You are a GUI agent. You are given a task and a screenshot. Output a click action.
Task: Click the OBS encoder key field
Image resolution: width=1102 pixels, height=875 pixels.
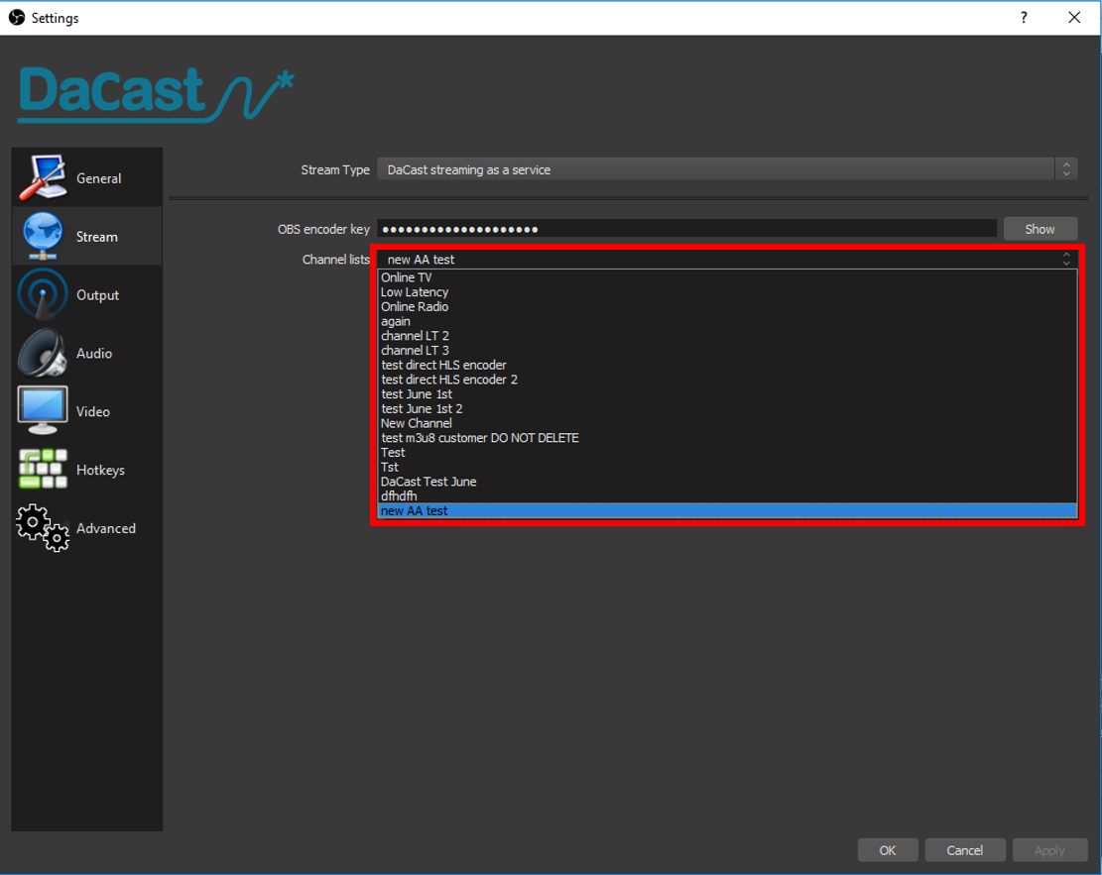[686, 229]
